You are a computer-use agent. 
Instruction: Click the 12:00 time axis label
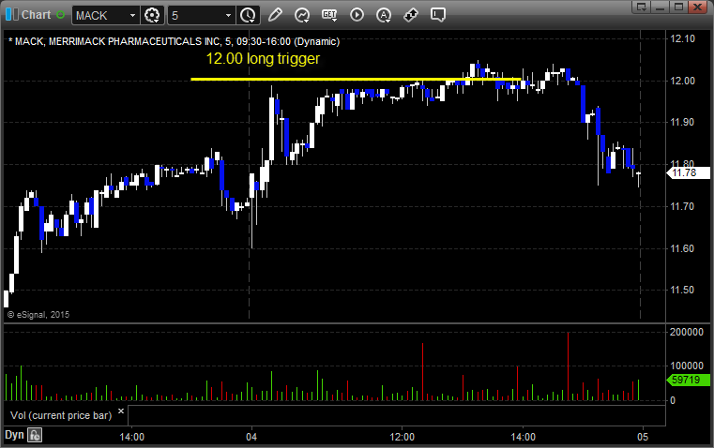pyautogui.click(x=403, y=437)
